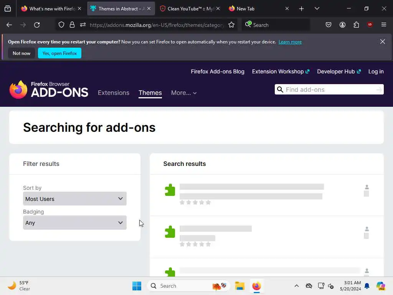Open clock and date 3:01 AM
Viewport: 393px width, 295px height.
pyautogui.click(x=350, y=286)
